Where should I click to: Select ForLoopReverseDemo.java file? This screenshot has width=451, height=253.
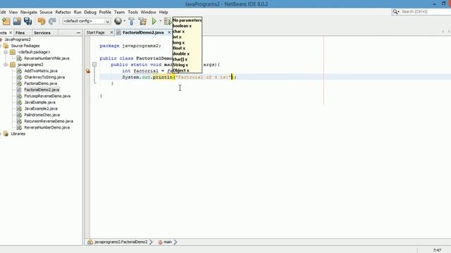point(47,96)
